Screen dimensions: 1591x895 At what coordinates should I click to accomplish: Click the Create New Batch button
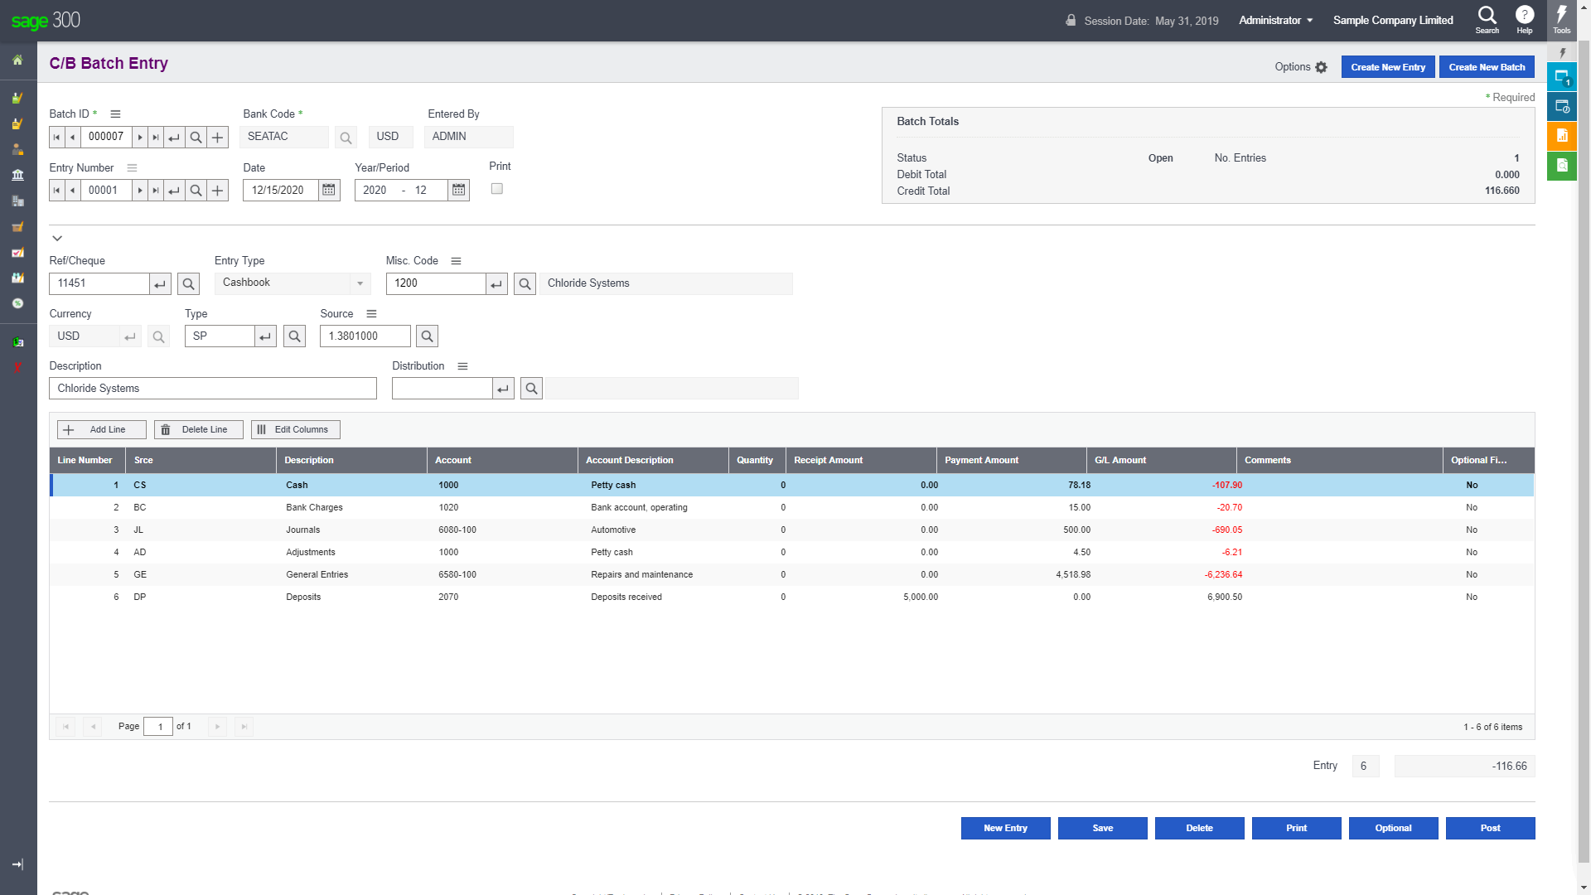click(1486, 67)
